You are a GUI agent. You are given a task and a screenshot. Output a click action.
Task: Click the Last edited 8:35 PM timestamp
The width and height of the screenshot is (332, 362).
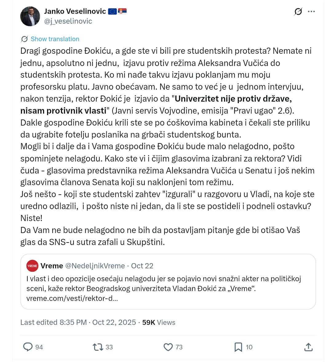tap(53, 322)
